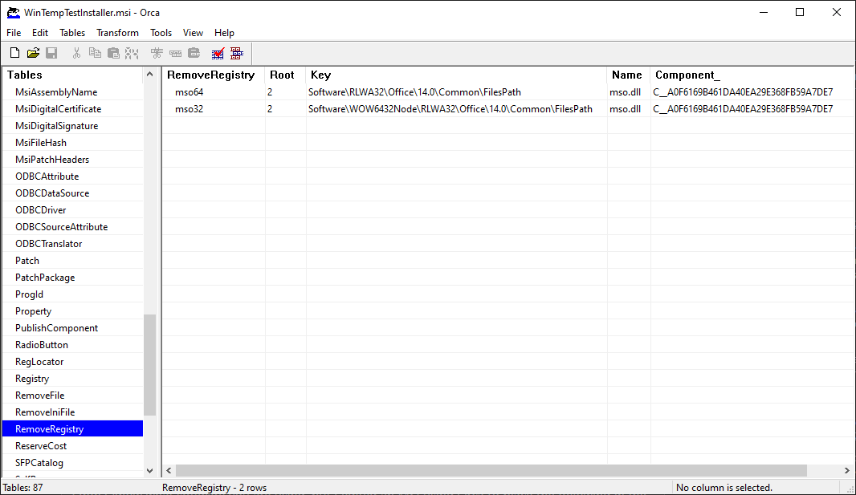856x495 pixels.
Task: Click the Tables list header
Action: (x=73, y=75)
